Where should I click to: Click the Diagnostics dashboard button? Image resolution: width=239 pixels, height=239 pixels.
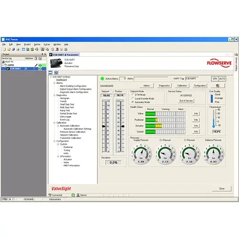tap(164, 86)
